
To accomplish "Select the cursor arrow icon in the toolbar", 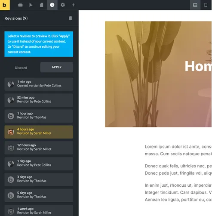I will [x=31, y=5].
